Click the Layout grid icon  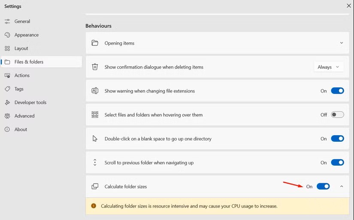(x=7, y=48)
